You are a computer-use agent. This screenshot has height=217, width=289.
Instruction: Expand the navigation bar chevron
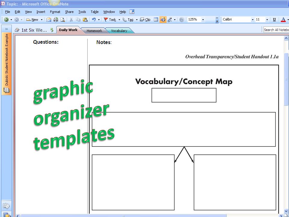pyautogui.click(x=6, y=29)
